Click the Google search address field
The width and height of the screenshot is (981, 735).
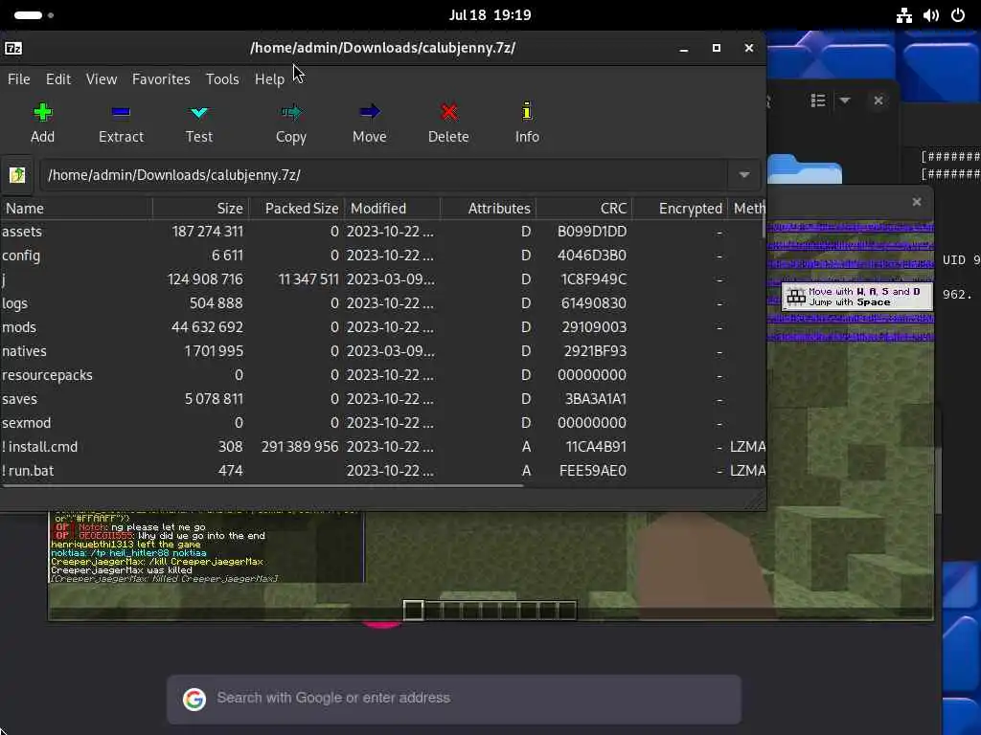454,699
